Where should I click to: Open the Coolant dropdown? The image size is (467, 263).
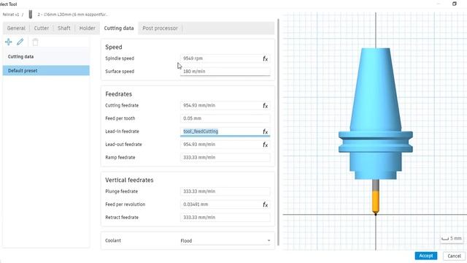[x=225, y=240]
